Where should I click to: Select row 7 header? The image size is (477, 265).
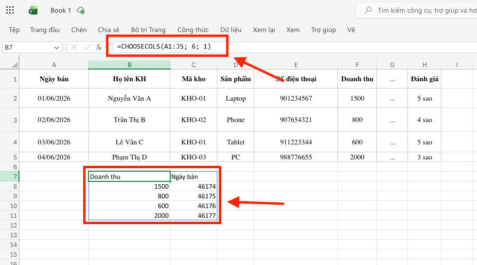(x=9, y=177)
